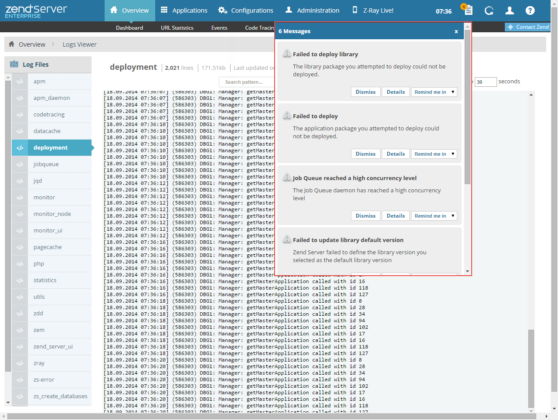Viewport: 558px width, 420px height.
Task: Open the Applications menu
Action: (184, 10)
